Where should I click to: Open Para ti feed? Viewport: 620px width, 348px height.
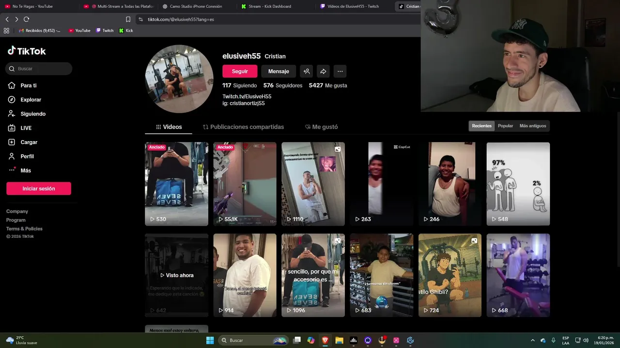click(x=22, y=86)
